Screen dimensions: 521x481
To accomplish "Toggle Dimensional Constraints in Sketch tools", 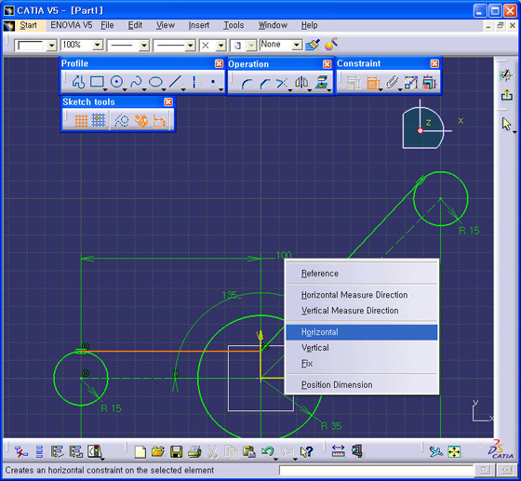I will coord(159,121).
